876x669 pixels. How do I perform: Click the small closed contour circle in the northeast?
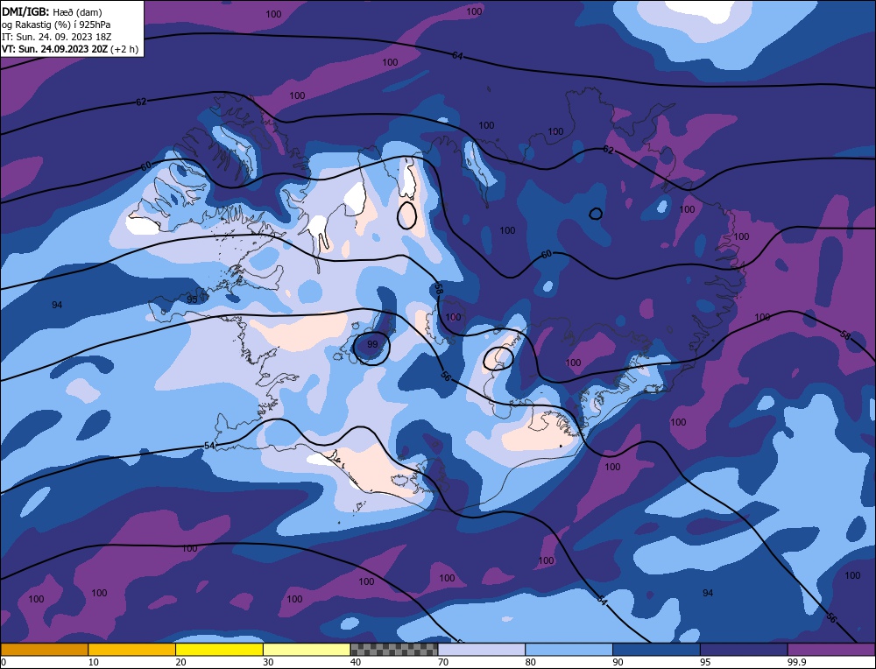pos(596,214)
